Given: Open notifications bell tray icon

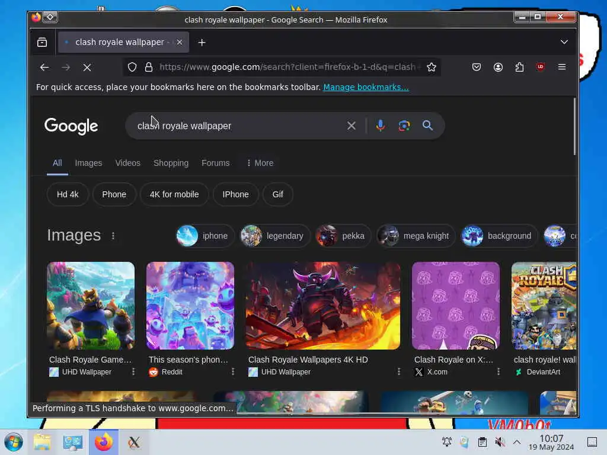Looking at the screenshot, I should click(x=447, y=442).
